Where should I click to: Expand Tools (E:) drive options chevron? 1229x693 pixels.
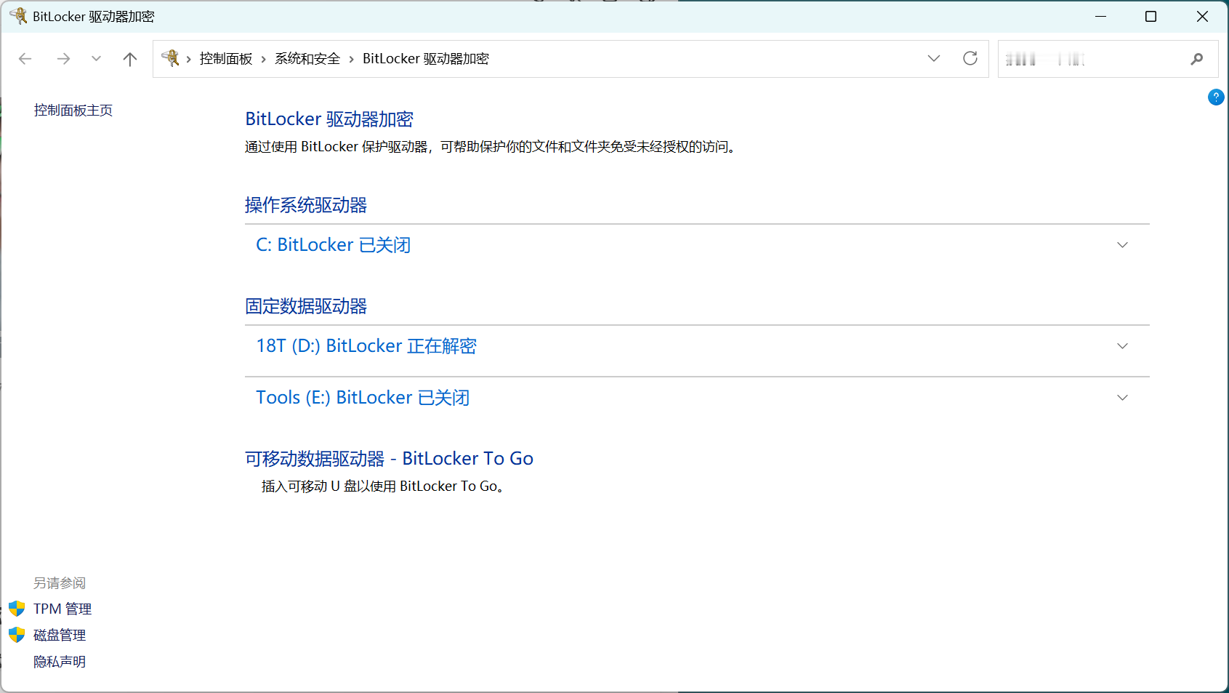pos(1122,398)
